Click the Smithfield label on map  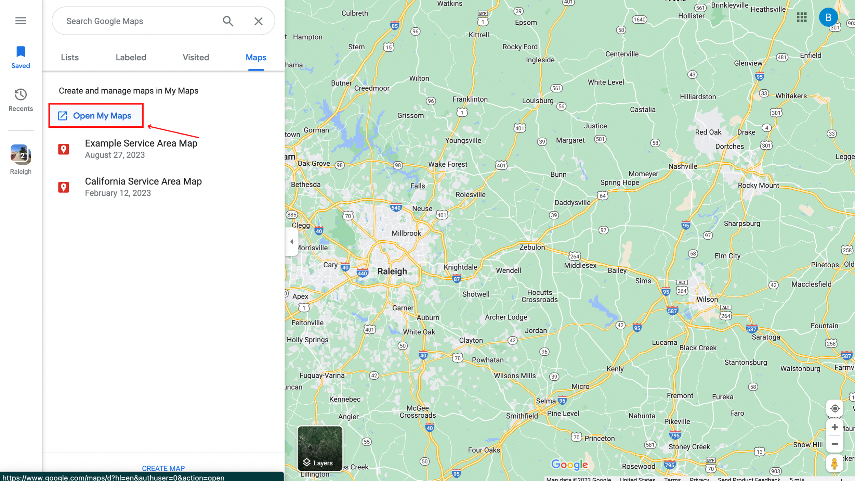(x=522, y=416)
